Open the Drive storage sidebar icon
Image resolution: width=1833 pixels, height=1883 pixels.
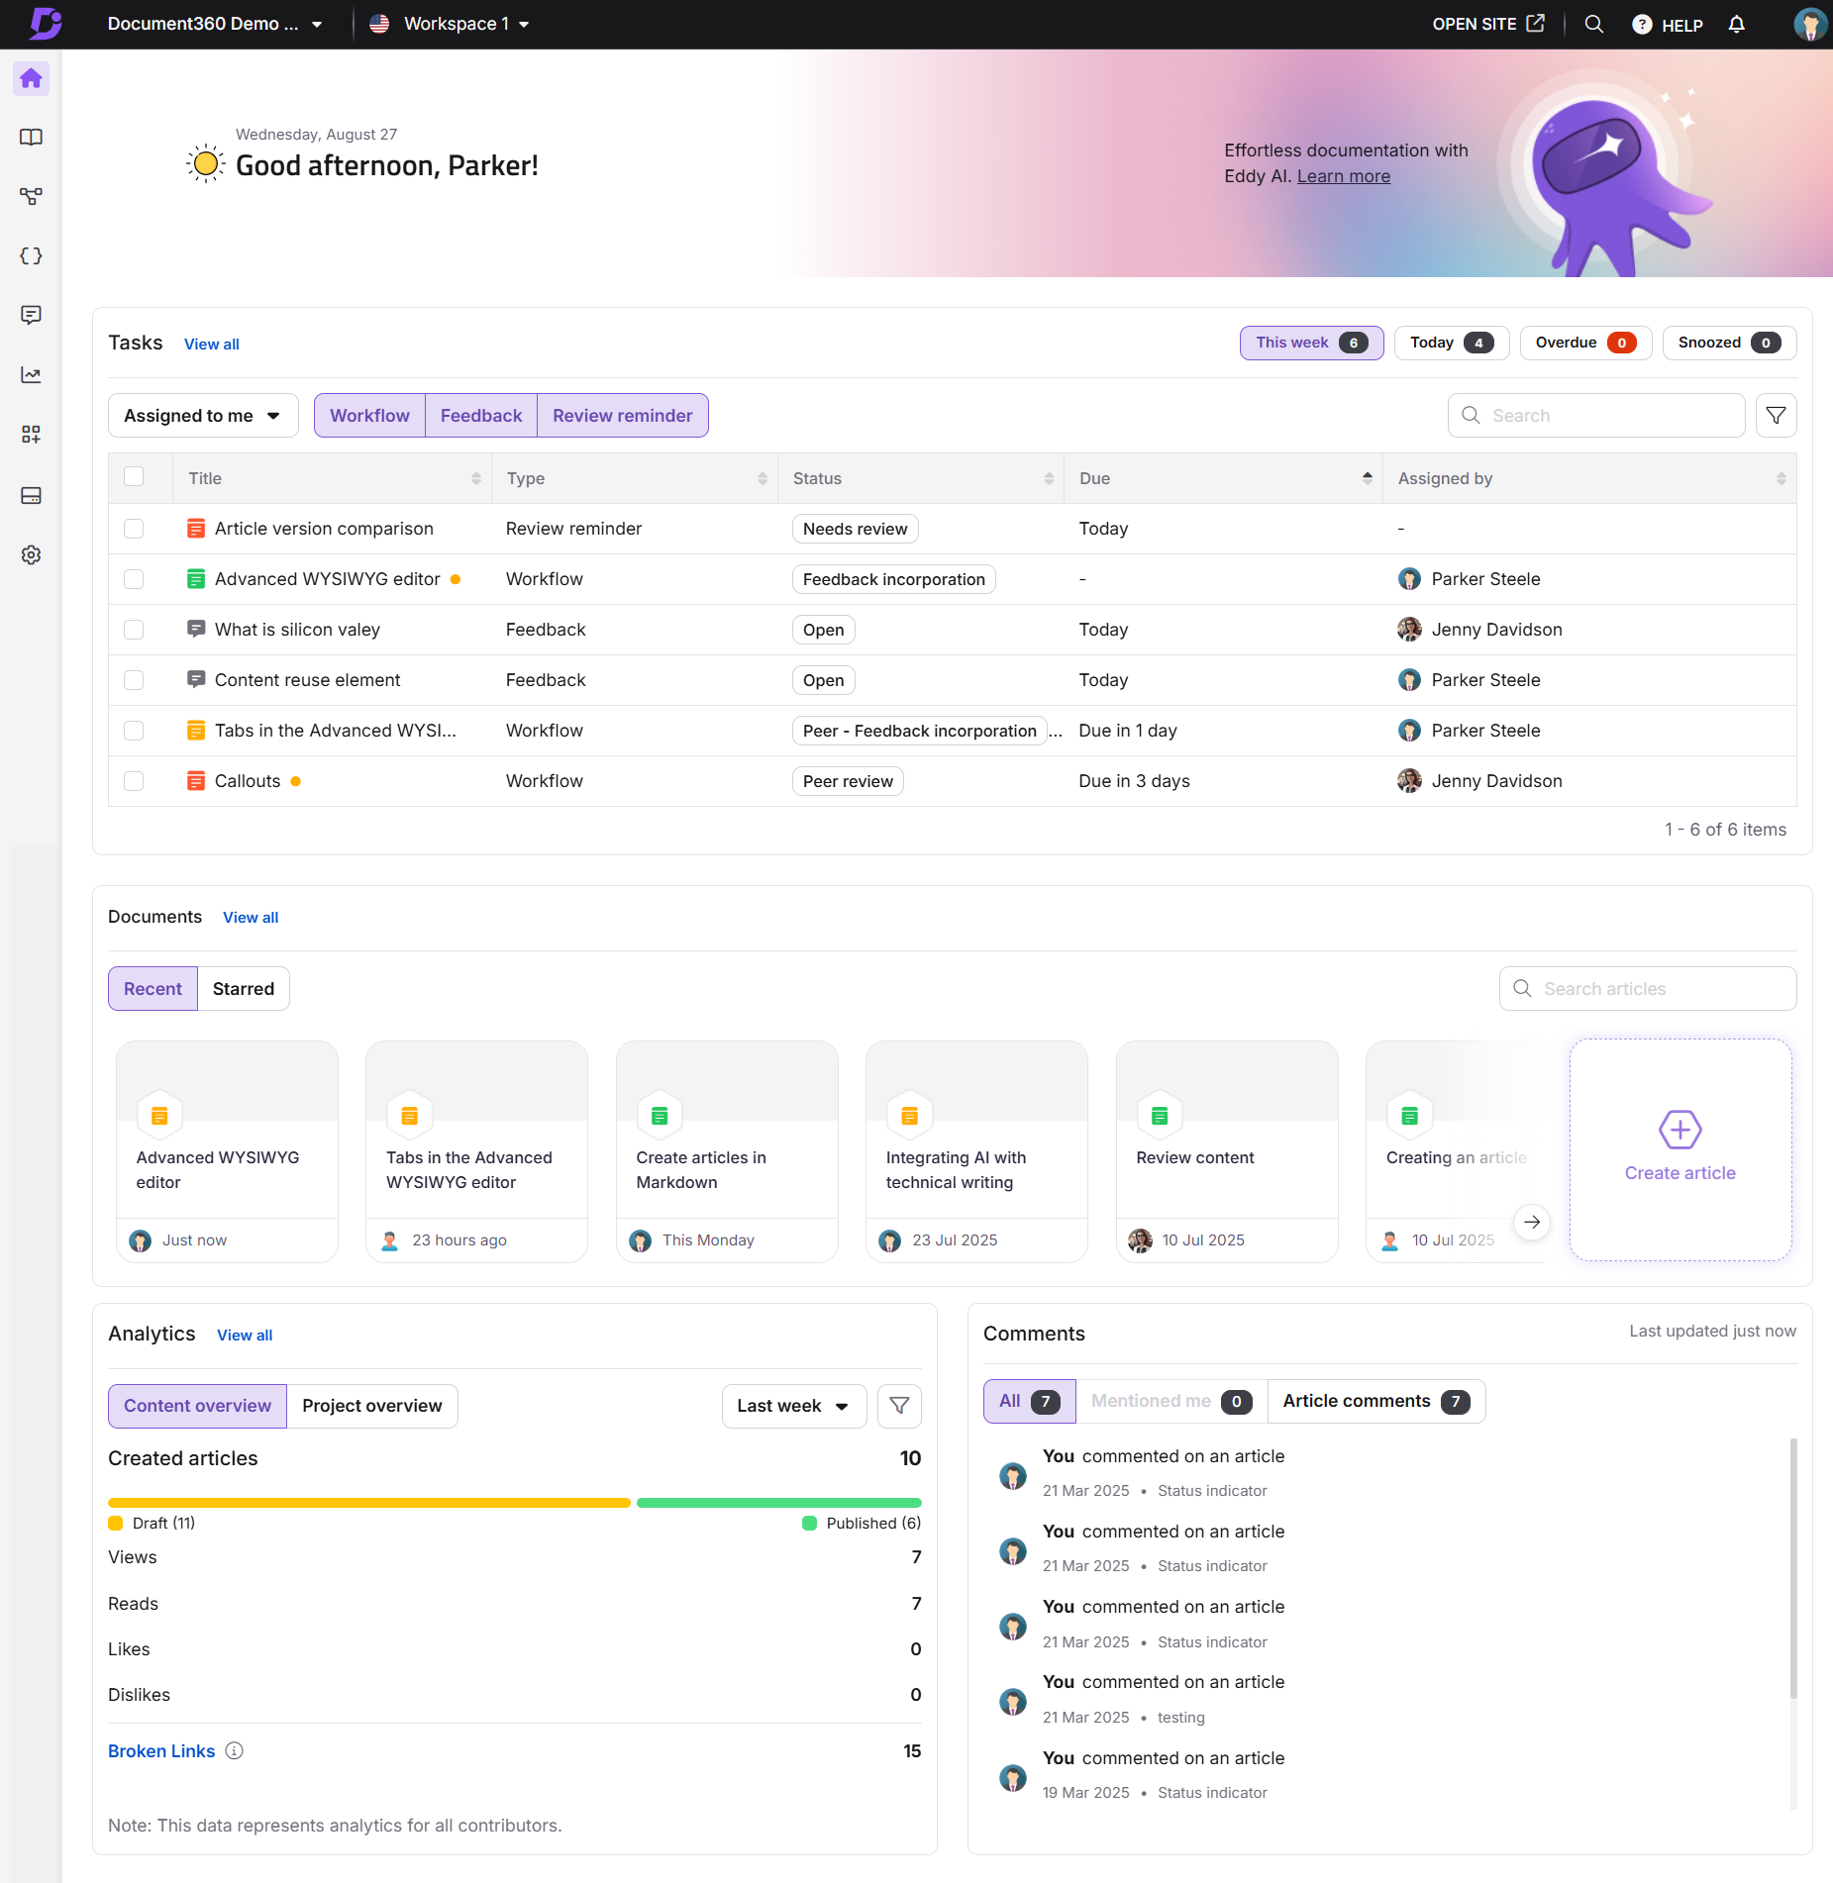pyautogui.click(x=31, y=495)
